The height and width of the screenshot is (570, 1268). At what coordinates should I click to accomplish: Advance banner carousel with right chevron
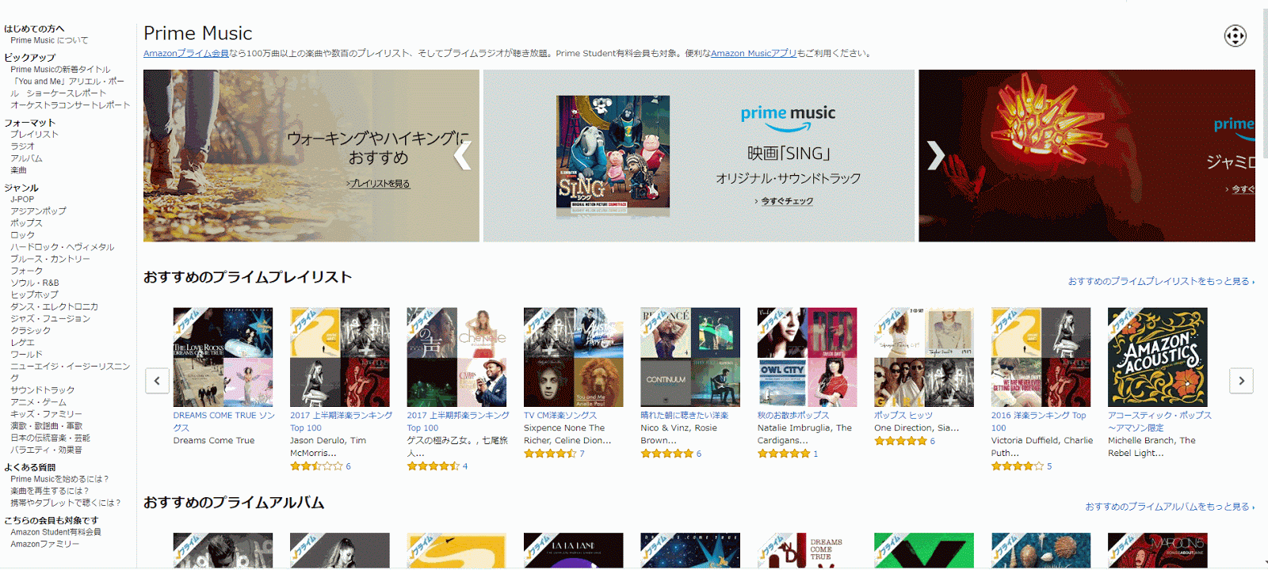pos(935,156)
